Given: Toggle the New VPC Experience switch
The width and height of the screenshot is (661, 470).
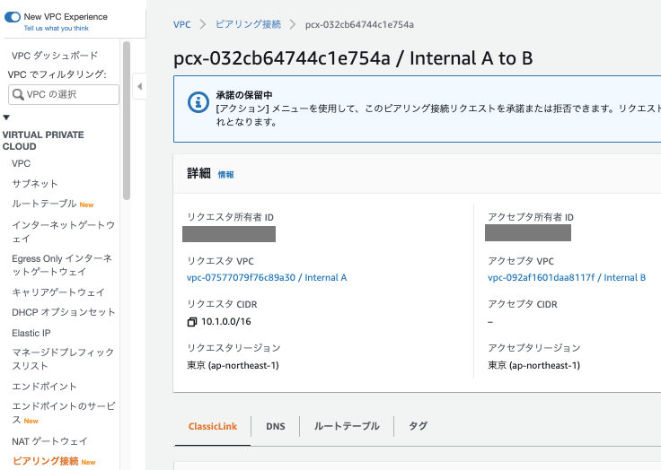Looking at the screenshot, I should tap(13, 17).
